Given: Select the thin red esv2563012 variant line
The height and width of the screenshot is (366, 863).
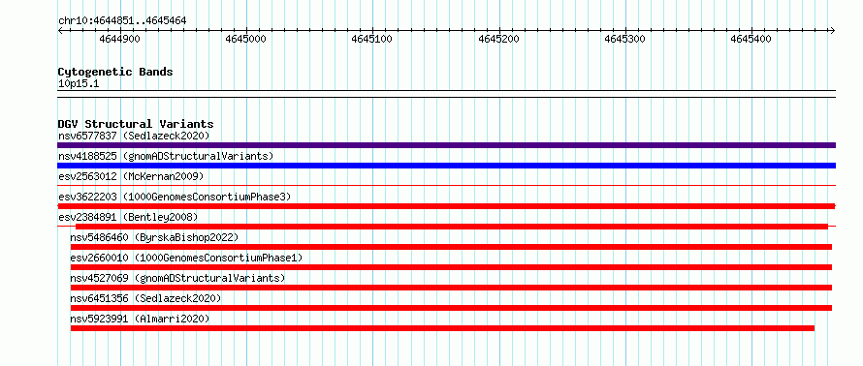Looking at the screenshot, I should click(446, 186).
